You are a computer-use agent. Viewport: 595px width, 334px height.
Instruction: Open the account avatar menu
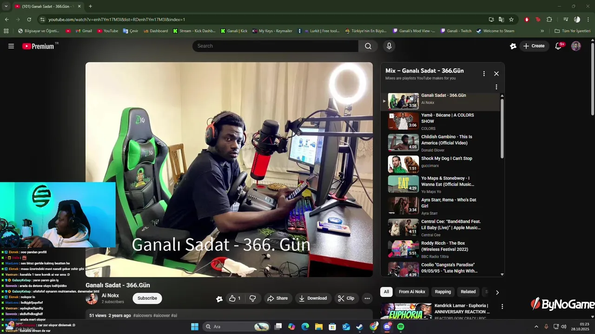point(576,46)
